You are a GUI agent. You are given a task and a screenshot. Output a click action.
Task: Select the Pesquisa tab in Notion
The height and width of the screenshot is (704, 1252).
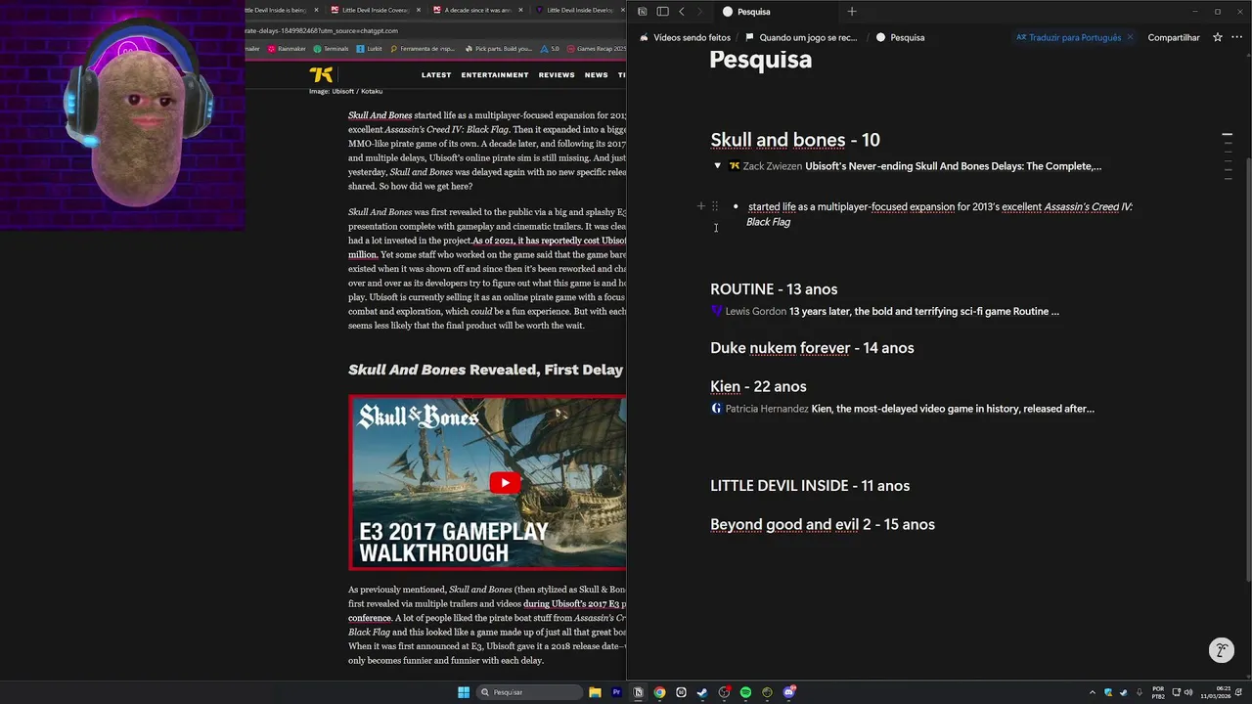pyautogui.click(x=778, y=12)
